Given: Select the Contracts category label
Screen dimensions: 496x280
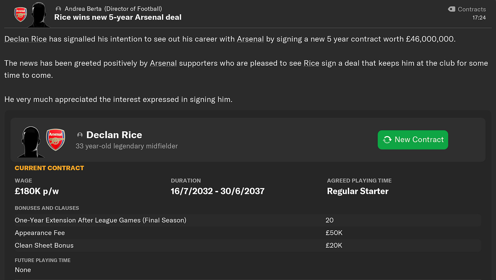Looking at the screenshot, I should point(471,9).
